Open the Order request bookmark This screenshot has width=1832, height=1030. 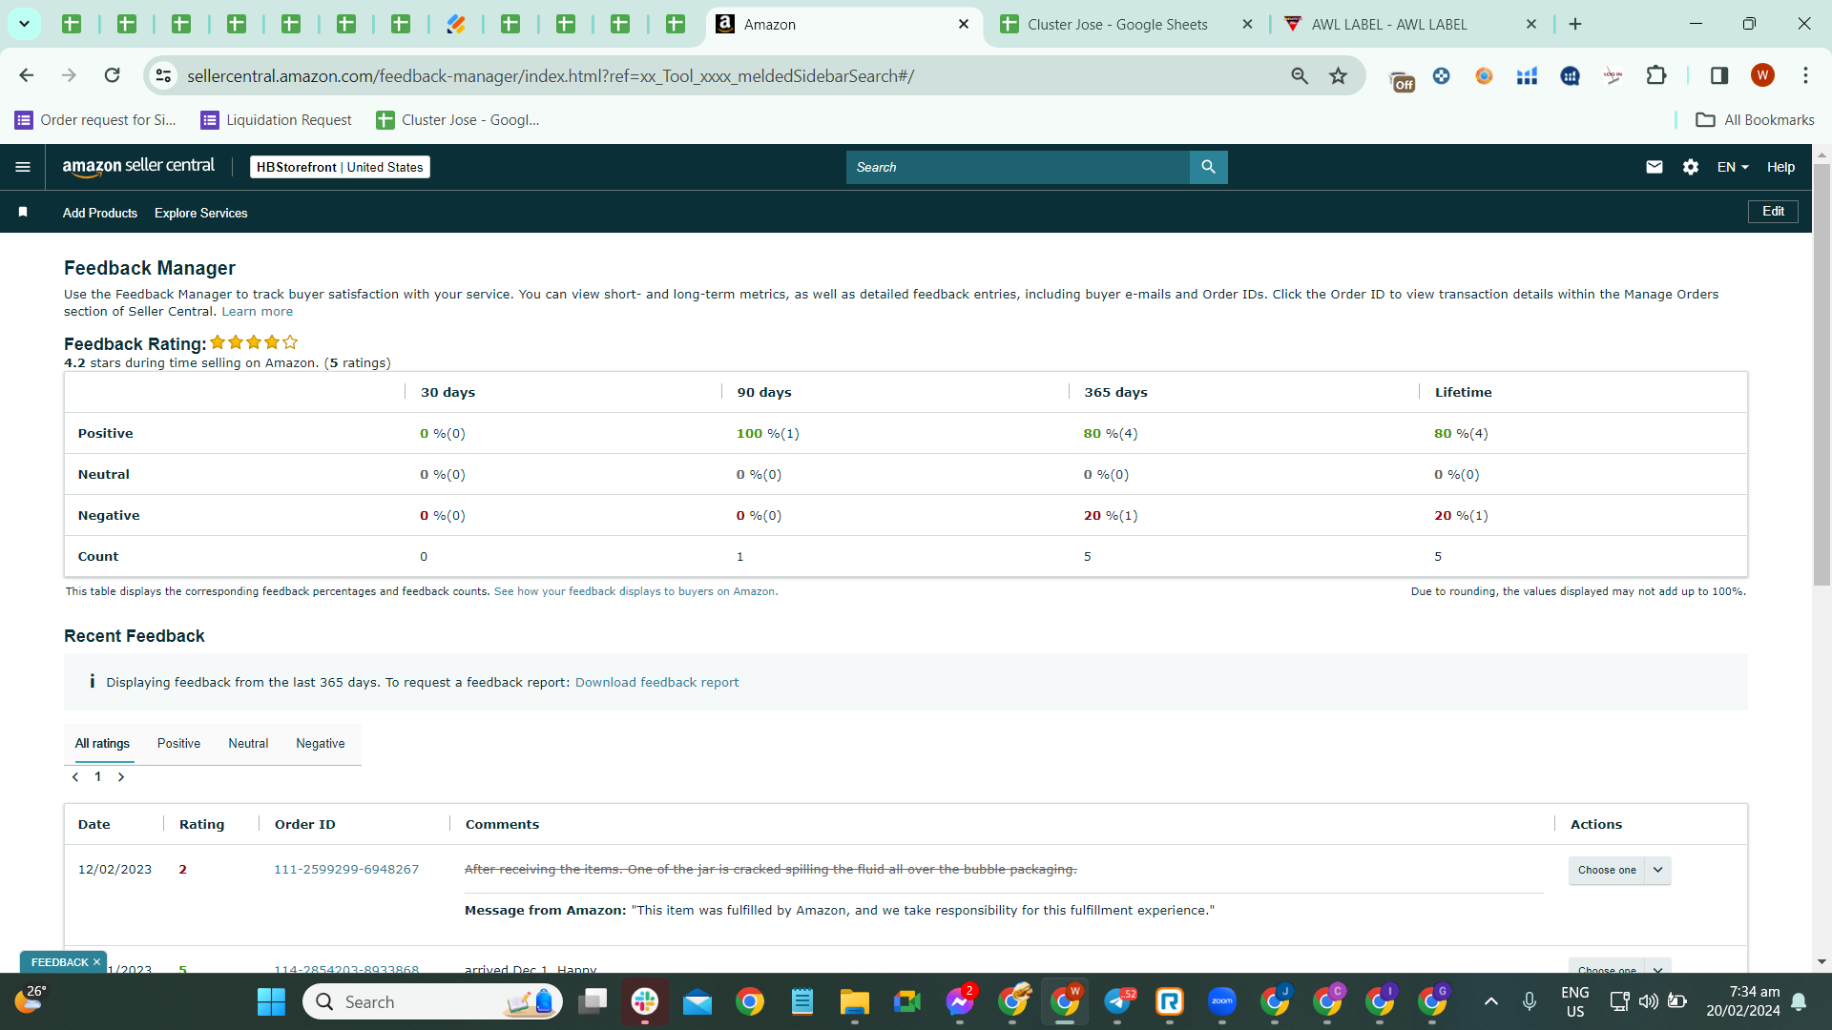95,119
